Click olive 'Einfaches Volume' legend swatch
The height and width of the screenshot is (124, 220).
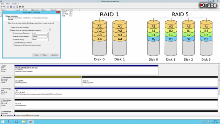[27, 115]
